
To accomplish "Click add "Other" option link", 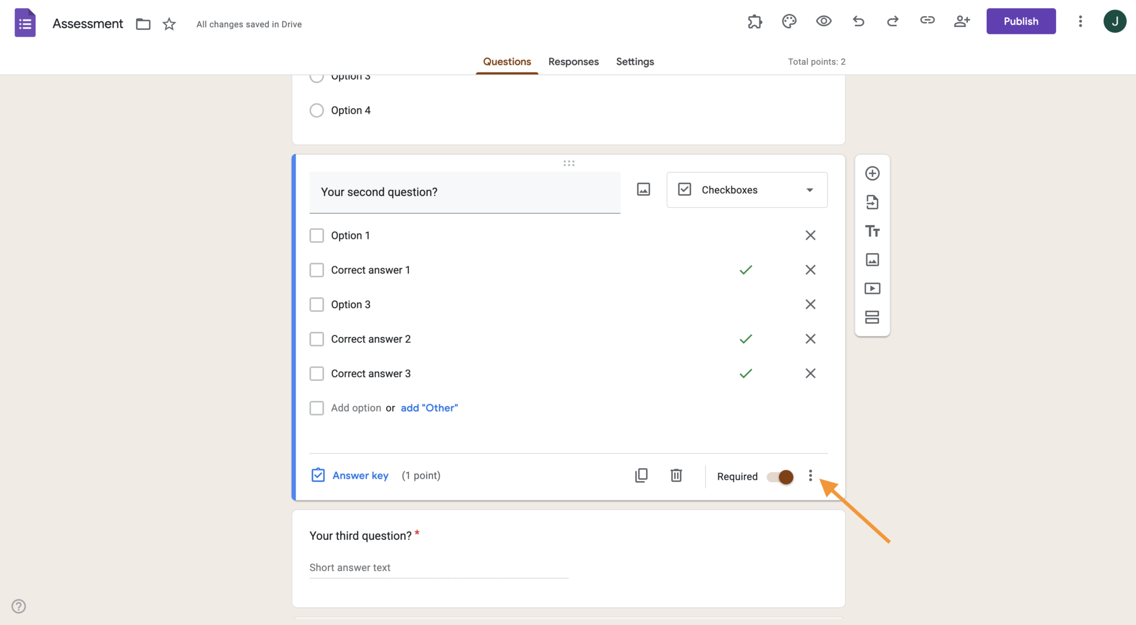I will 429,408.
